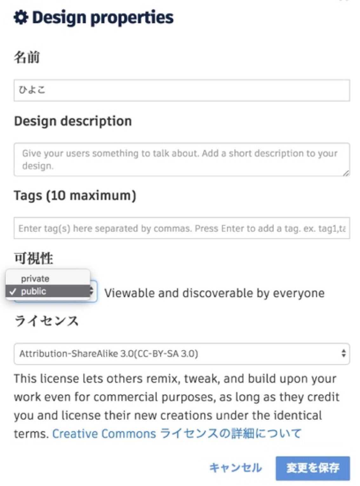Viewport: 360px width, 486px height.
Task: Click the resize grip on the description box
Action: 346,173
